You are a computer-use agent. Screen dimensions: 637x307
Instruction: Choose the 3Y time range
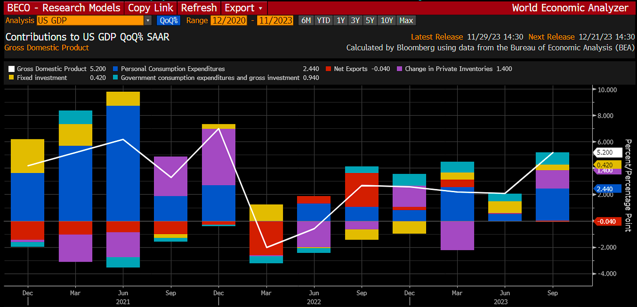coord(355,21)
